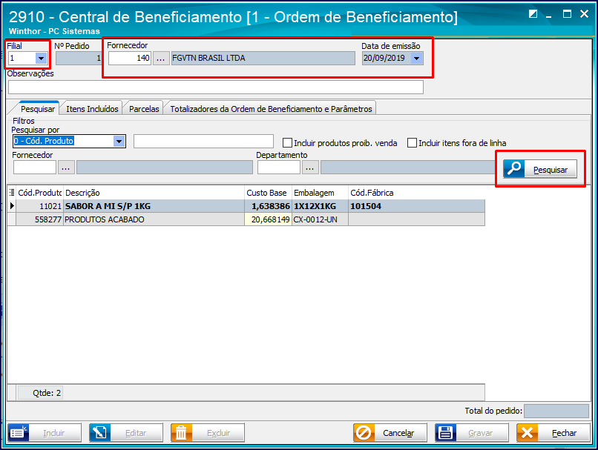Click supplier name FGVTN BRASIL LTDA field
This screenshot has width=598, height=450.
(263, 59)
